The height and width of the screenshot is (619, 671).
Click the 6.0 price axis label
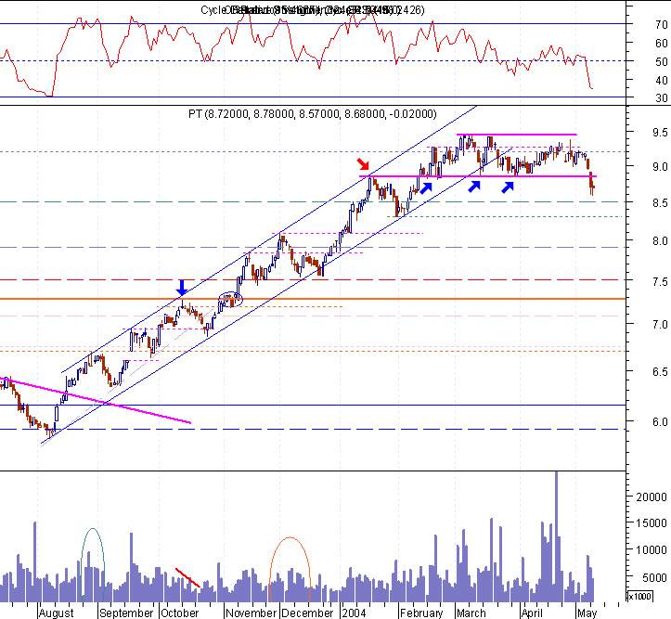(660, 422)
